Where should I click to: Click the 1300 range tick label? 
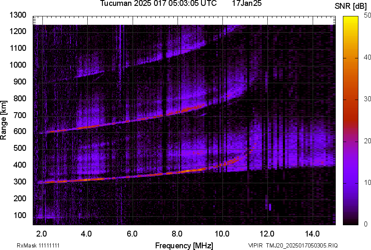pos(18,15)
